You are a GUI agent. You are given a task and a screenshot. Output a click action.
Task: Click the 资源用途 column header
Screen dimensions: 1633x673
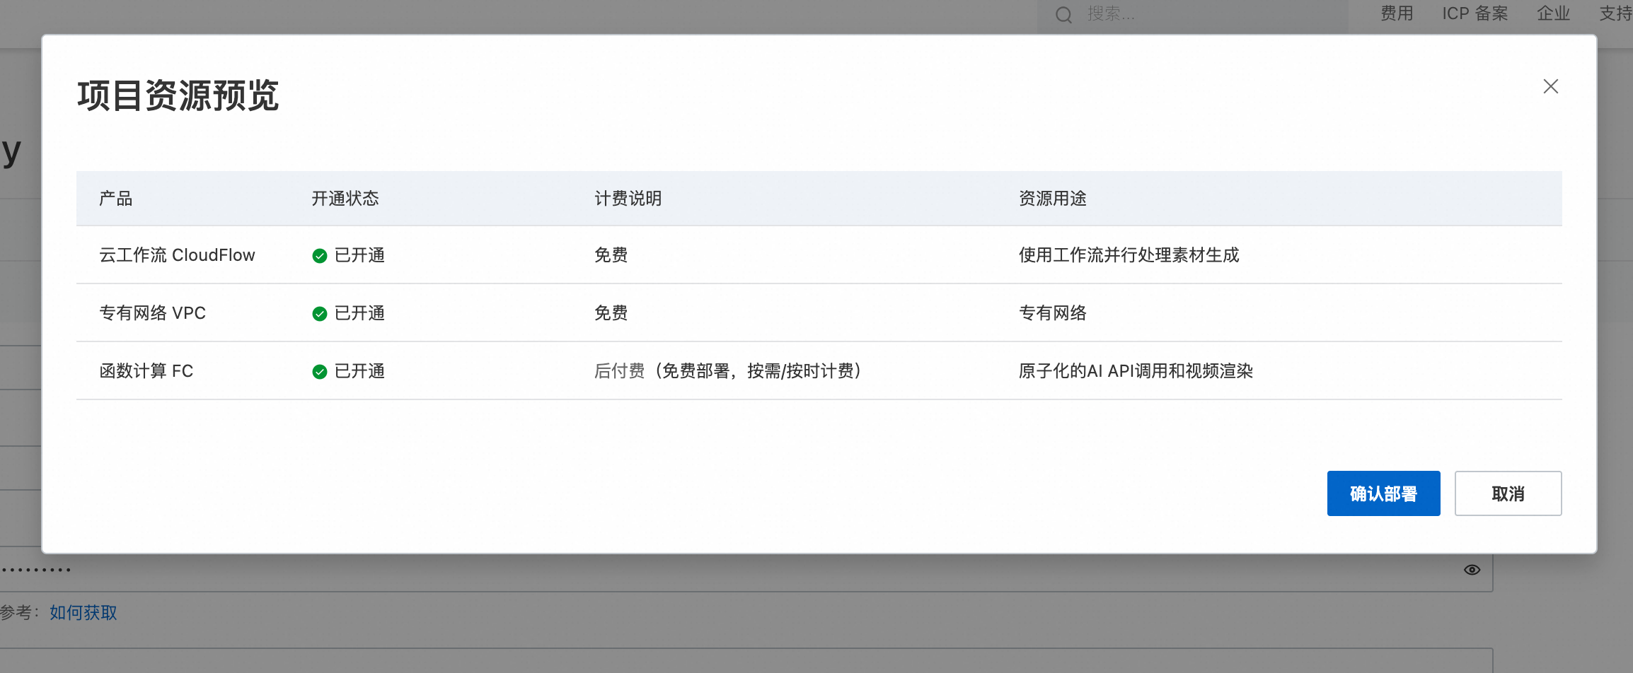pyautogui.click(x=1053, y=199)
